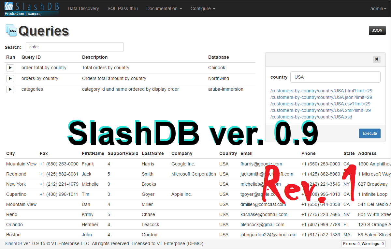Click the New York city cell
The image size is (391, 249).
point(16,184)
